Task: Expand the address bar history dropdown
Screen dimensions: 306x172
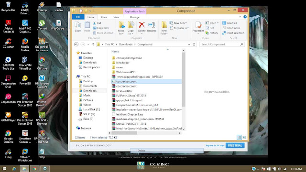Action: (189, 44)
